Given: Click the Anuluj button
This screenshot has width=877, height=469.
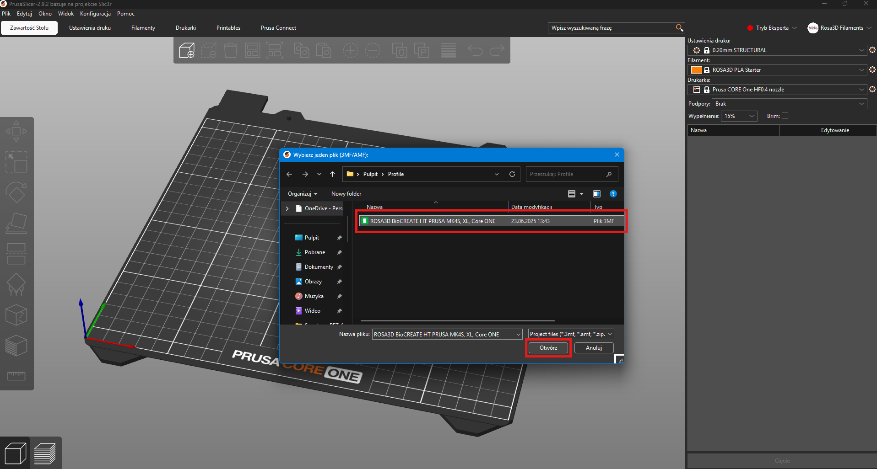Looking at the screenshot, I should 594,348.
